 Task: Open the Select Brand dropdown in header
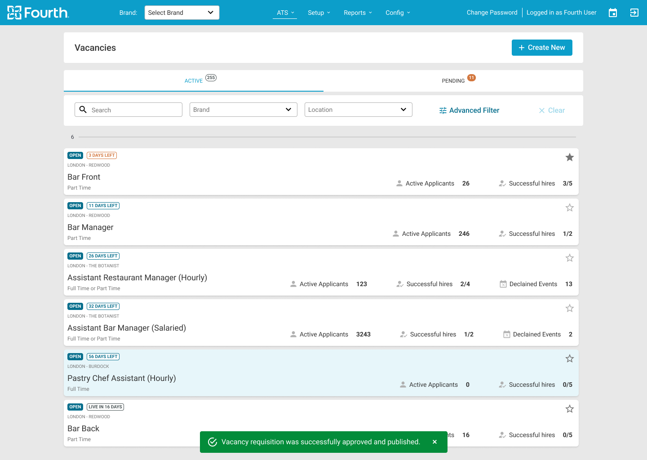pyautogui.click(x=182, y=13)
